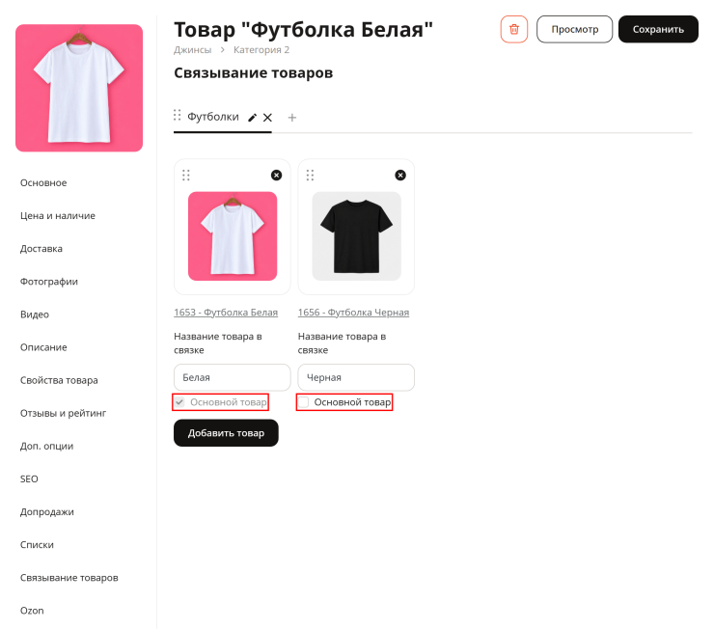Open Цена и наличие section

(58, 216)
